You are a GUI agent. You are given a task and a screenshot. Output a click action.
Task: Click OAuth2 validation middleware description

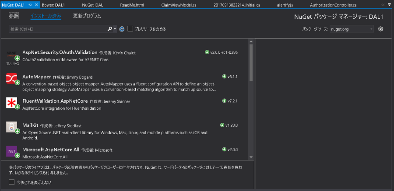66,60
